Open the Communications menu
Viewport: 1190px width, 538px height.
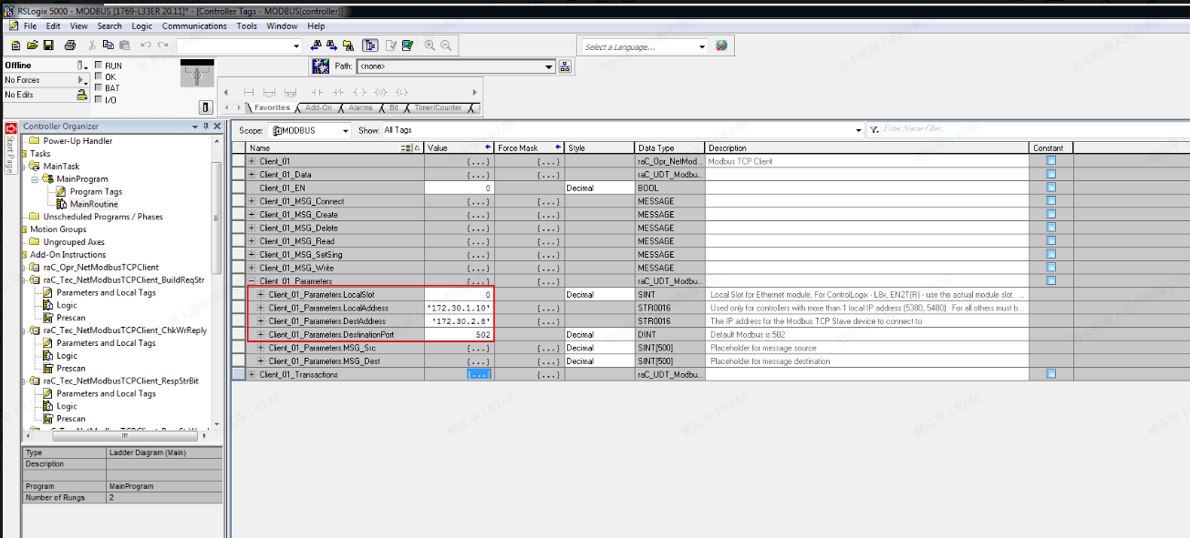coord(194,26)
